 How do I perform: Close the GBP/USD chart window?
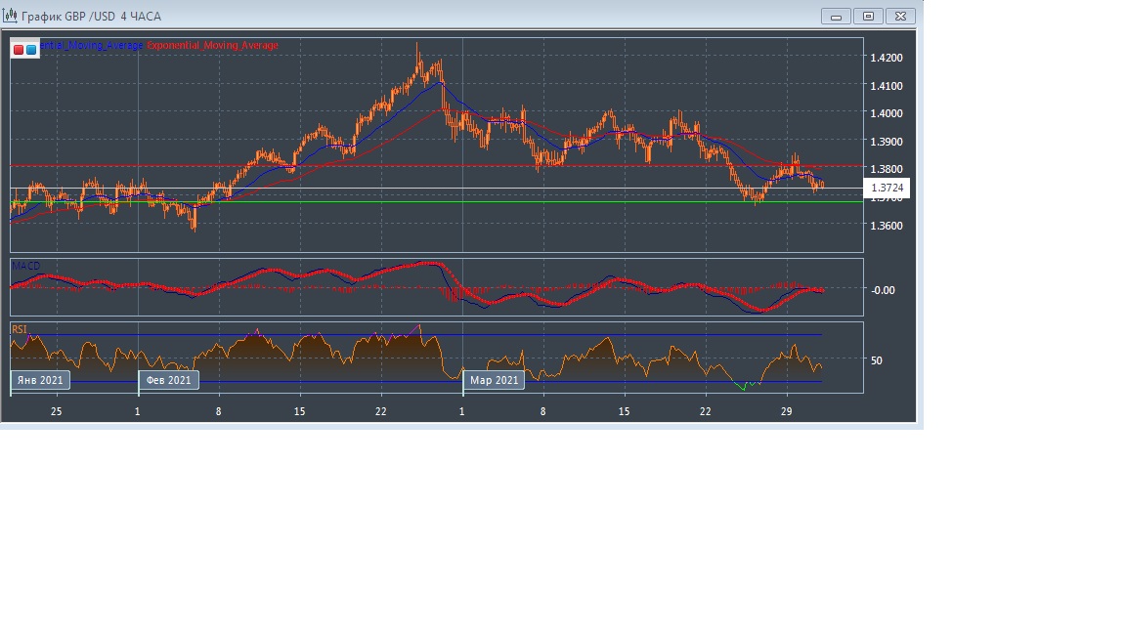click(901, 16)
